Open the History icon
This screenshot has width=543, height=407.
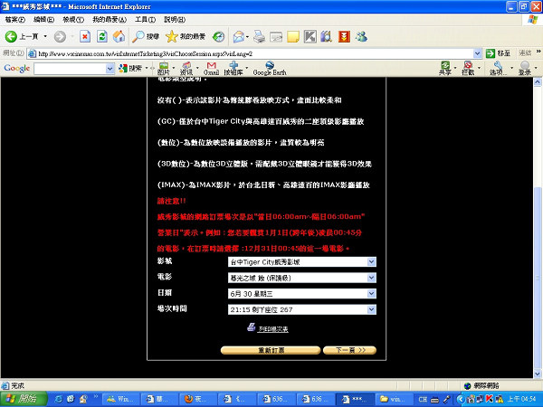point(218,36)
